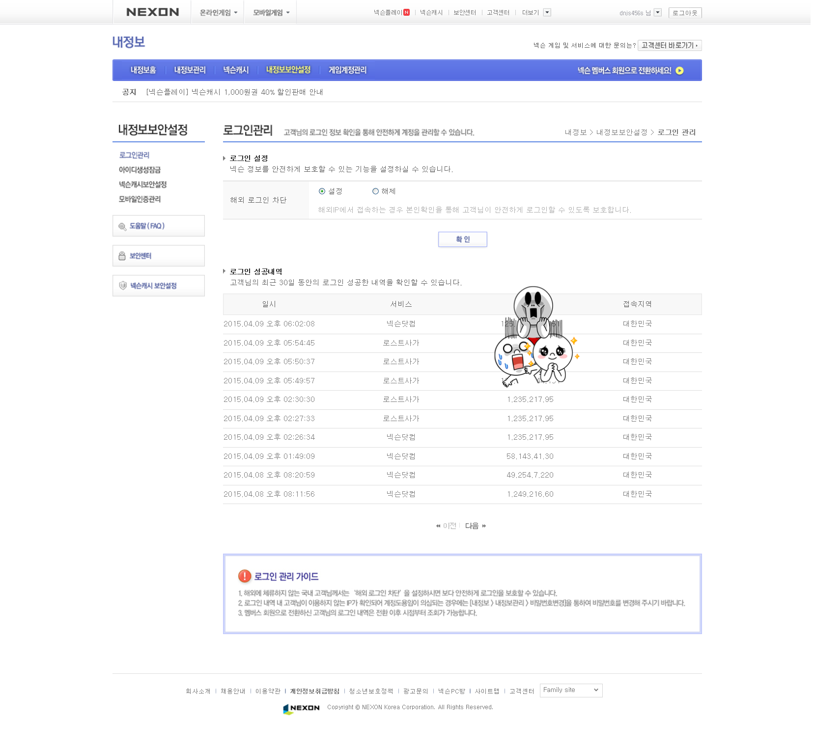Open the 도움말(FAQ) sidebar button
Image resolution: width=815 pixels, height=746 pixels.
158,226
